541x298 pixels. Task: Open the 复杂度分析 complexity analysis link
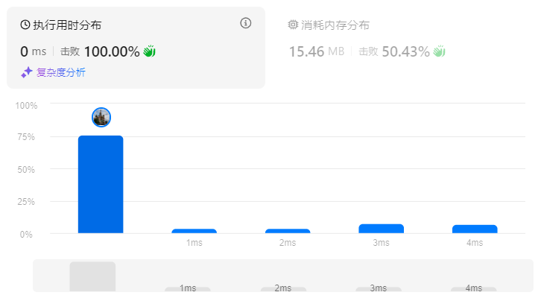tap(60, 72)
